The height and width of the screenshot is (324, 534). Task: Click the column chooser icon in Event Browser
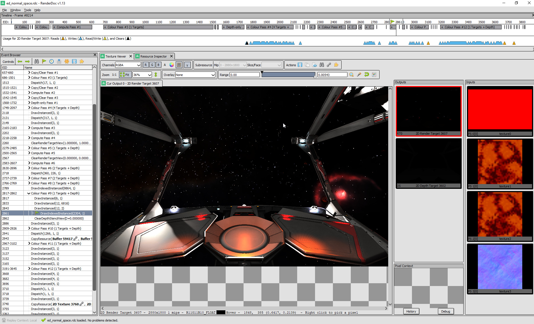[x=59, y=61]
